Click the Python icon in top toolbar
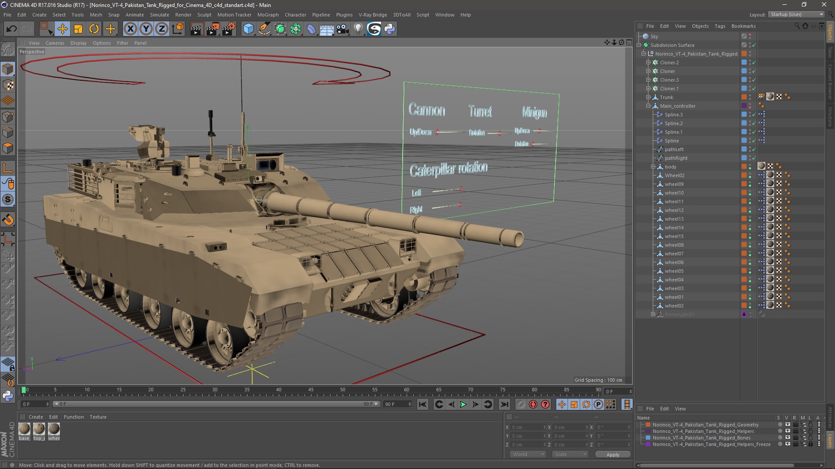 (390, 29)
